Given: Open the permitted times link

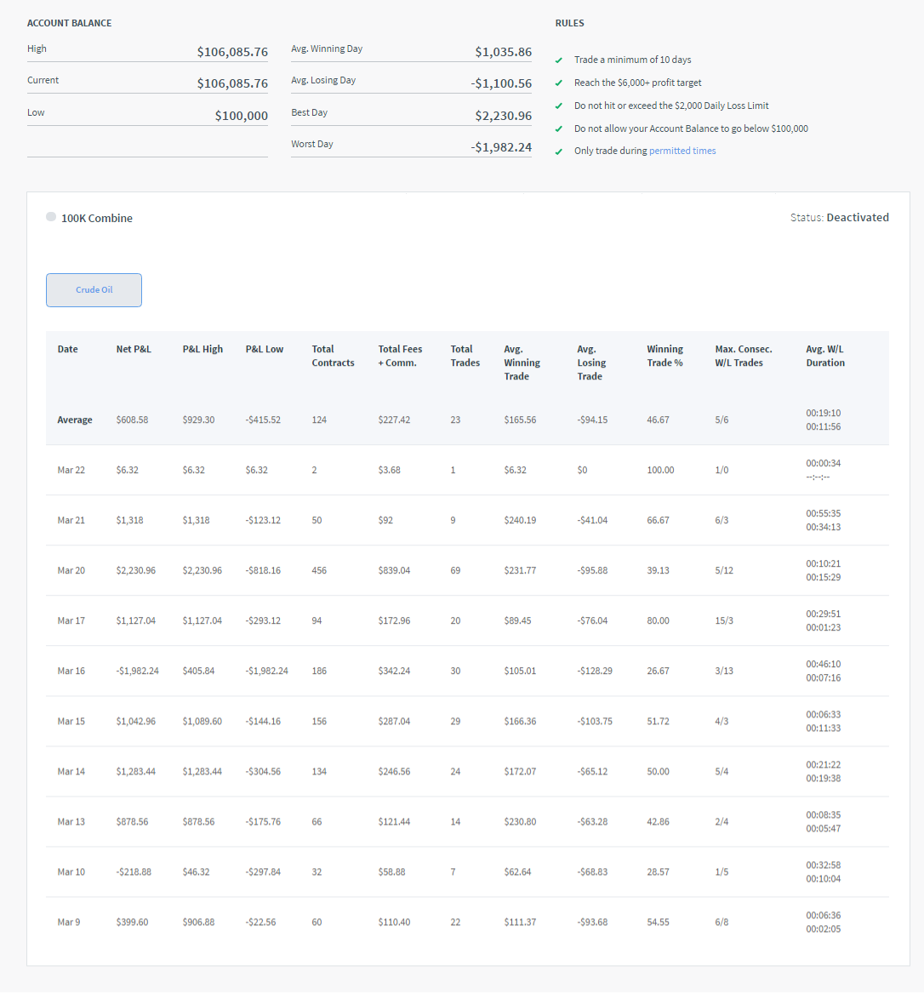Looking at the screenshot, I should [x=682, y=151].
